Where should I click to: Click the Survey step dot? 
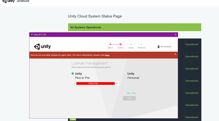(131, 44)
